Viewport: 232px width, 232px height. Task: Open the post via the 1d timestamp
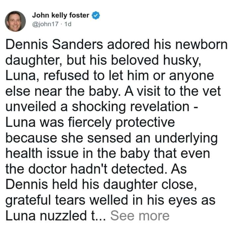[x=68, y=24]
